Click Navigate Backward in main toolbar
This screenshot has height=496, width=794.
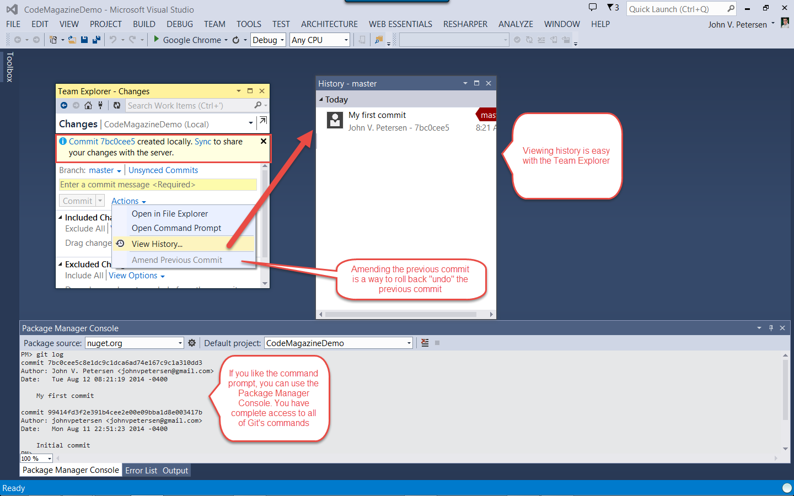tap(18, 40)
